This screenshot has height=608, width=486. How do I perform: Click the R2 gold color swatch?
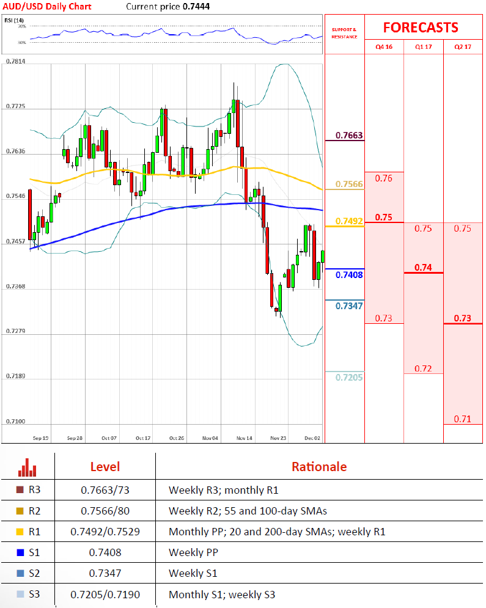point(20,511)
